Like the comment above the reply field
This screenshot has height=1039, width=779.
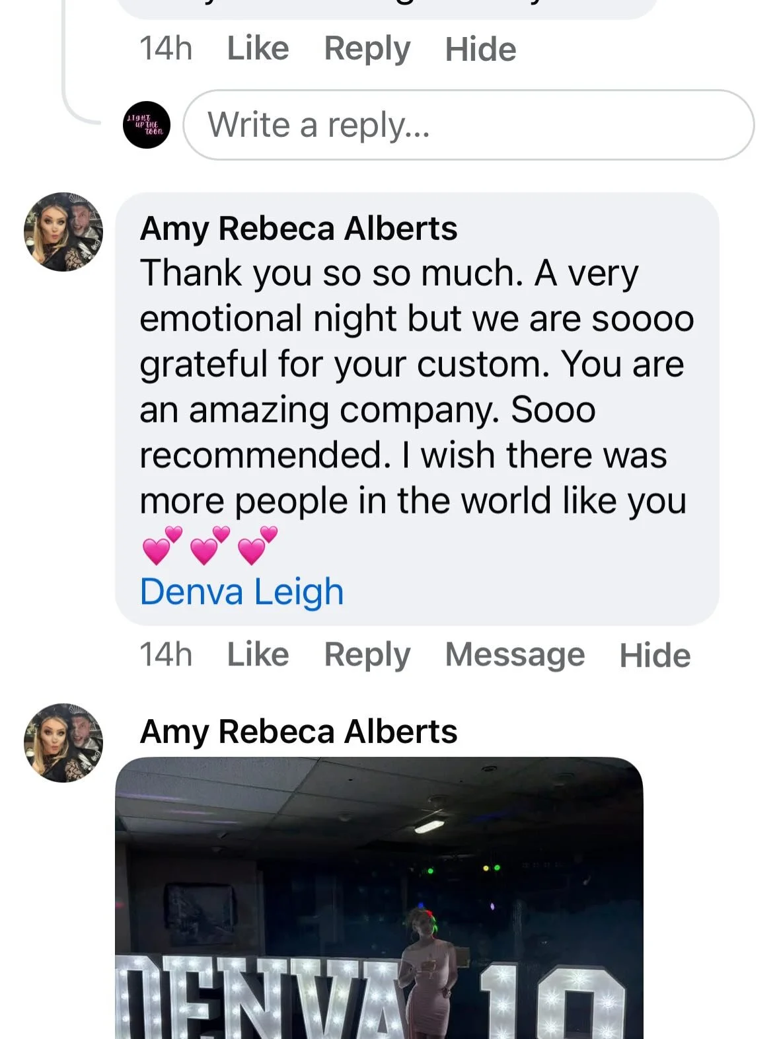258,48
